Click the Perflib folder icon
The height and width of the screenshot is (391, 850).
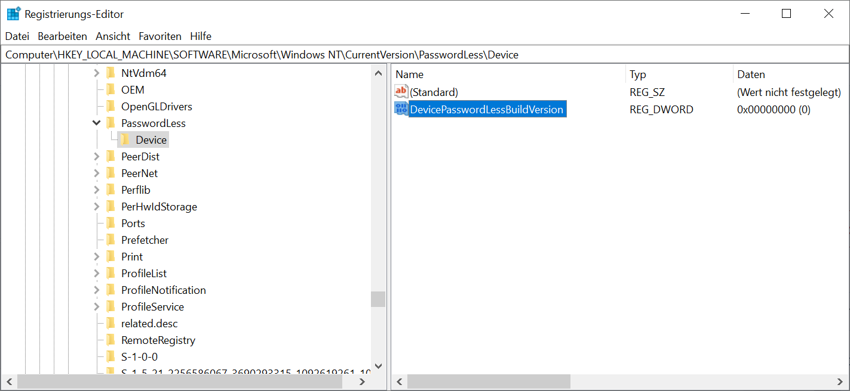tap(111, 190)
